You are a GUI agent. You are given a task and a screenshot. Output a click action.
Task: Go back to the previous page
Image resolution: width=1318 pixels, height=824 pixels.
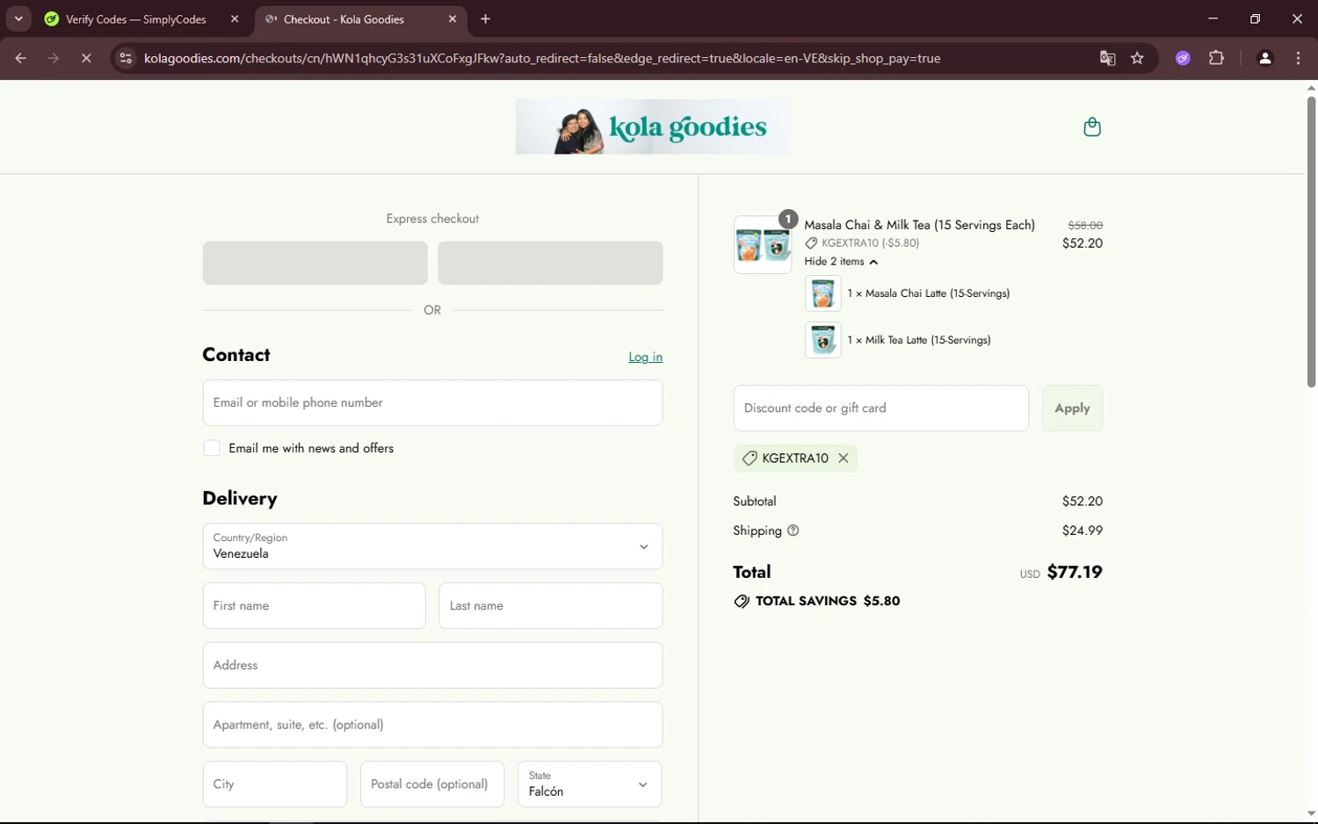click(x=20, y=58)
